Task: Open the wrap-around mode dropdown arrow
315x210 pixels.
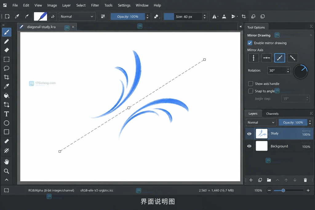Action: pyautogui.click(x=237, y=17)
